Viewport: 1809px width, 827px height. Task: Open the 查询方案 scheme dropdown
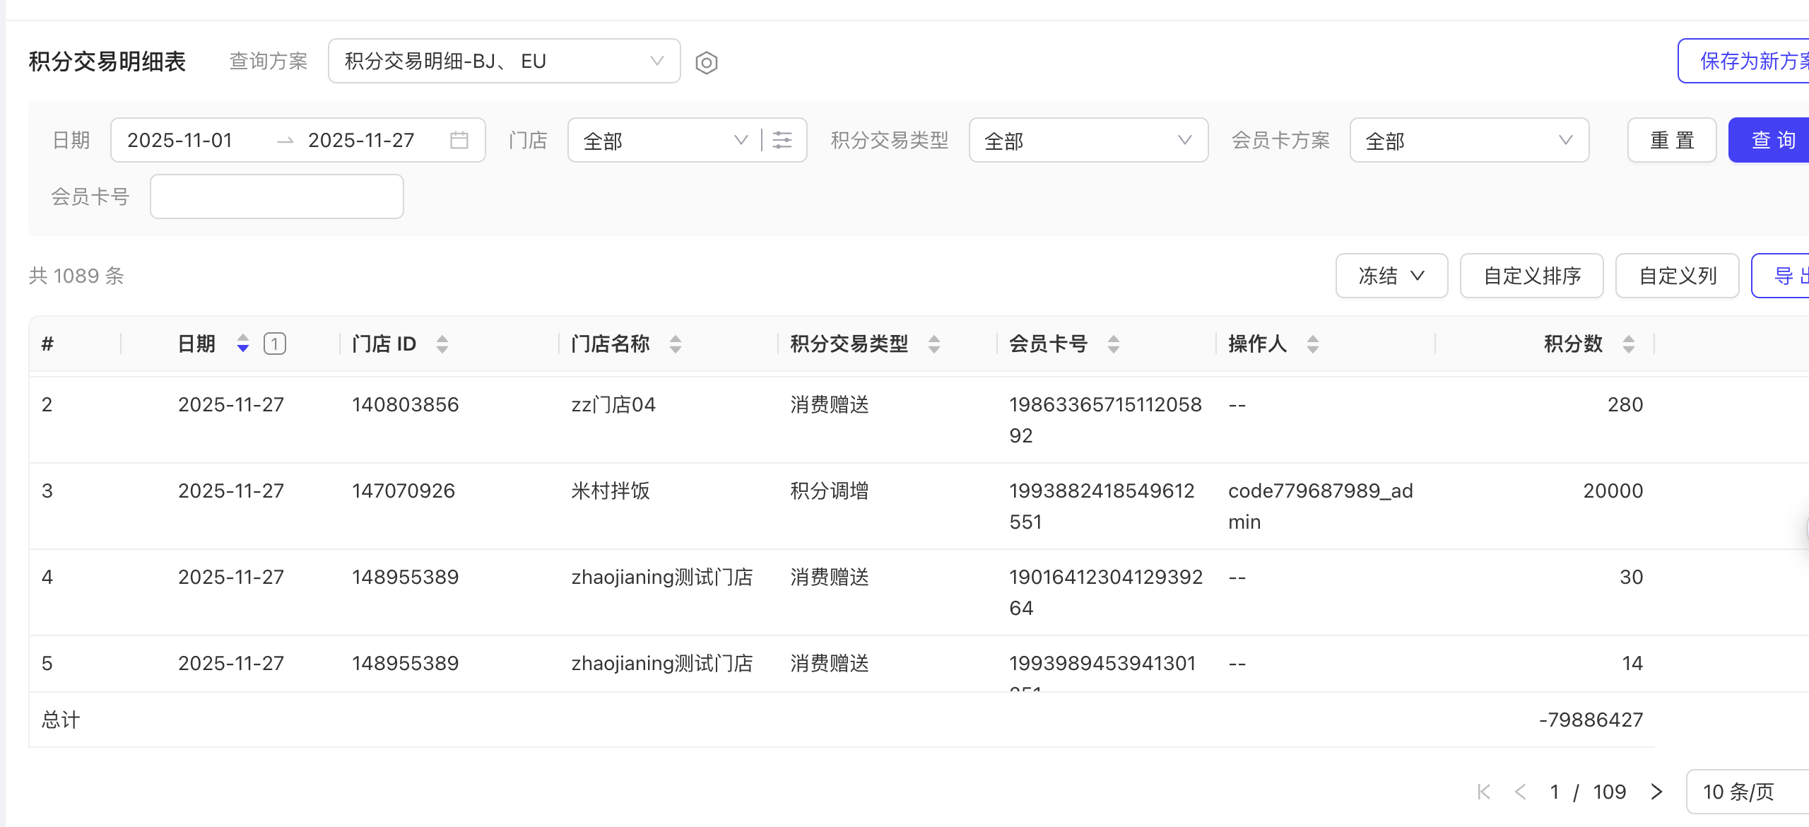504,61
